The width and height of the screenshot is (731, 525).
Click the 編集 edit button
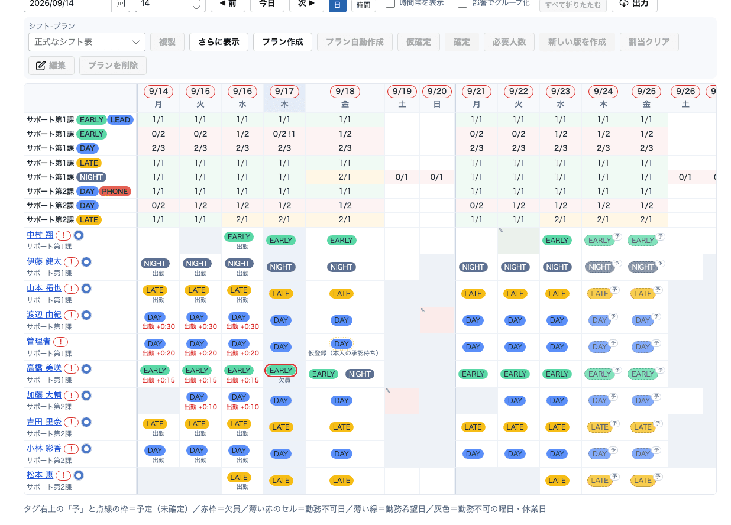pyautogui.click(x=51, y=66)
